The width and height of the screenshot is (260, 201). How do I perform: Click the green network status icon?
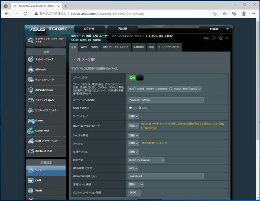point(220,38)
